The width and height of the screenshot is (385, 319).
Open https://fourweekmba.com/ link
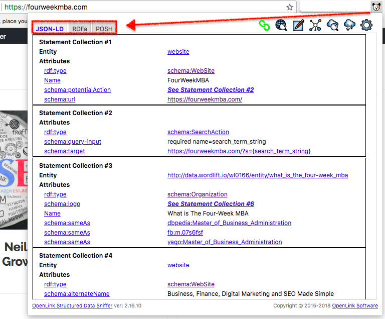pos(205,99)
